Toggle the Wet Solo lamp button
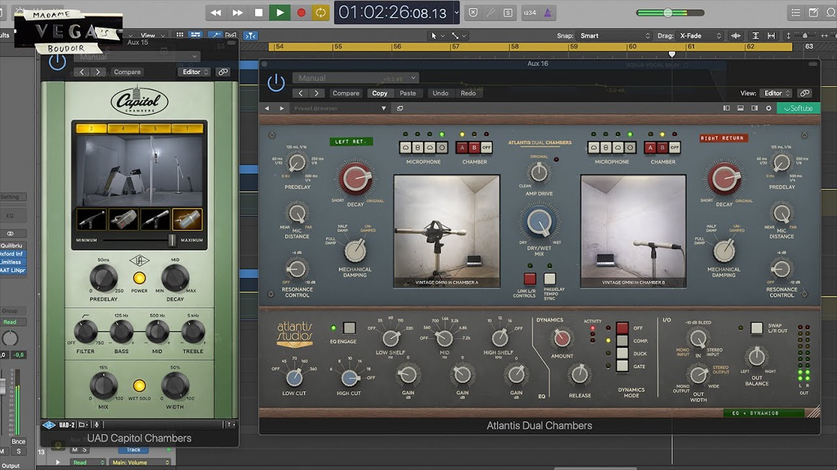 (x=139, y=386)
